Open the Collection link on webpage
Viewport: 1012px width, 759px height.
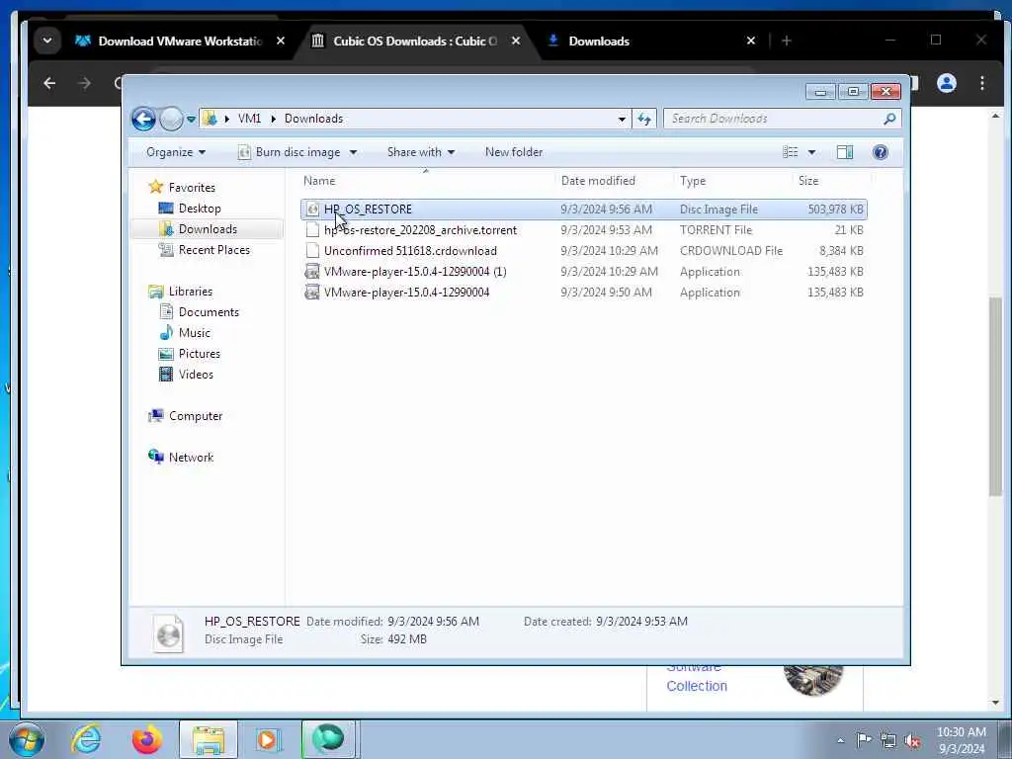coord(697,686)
